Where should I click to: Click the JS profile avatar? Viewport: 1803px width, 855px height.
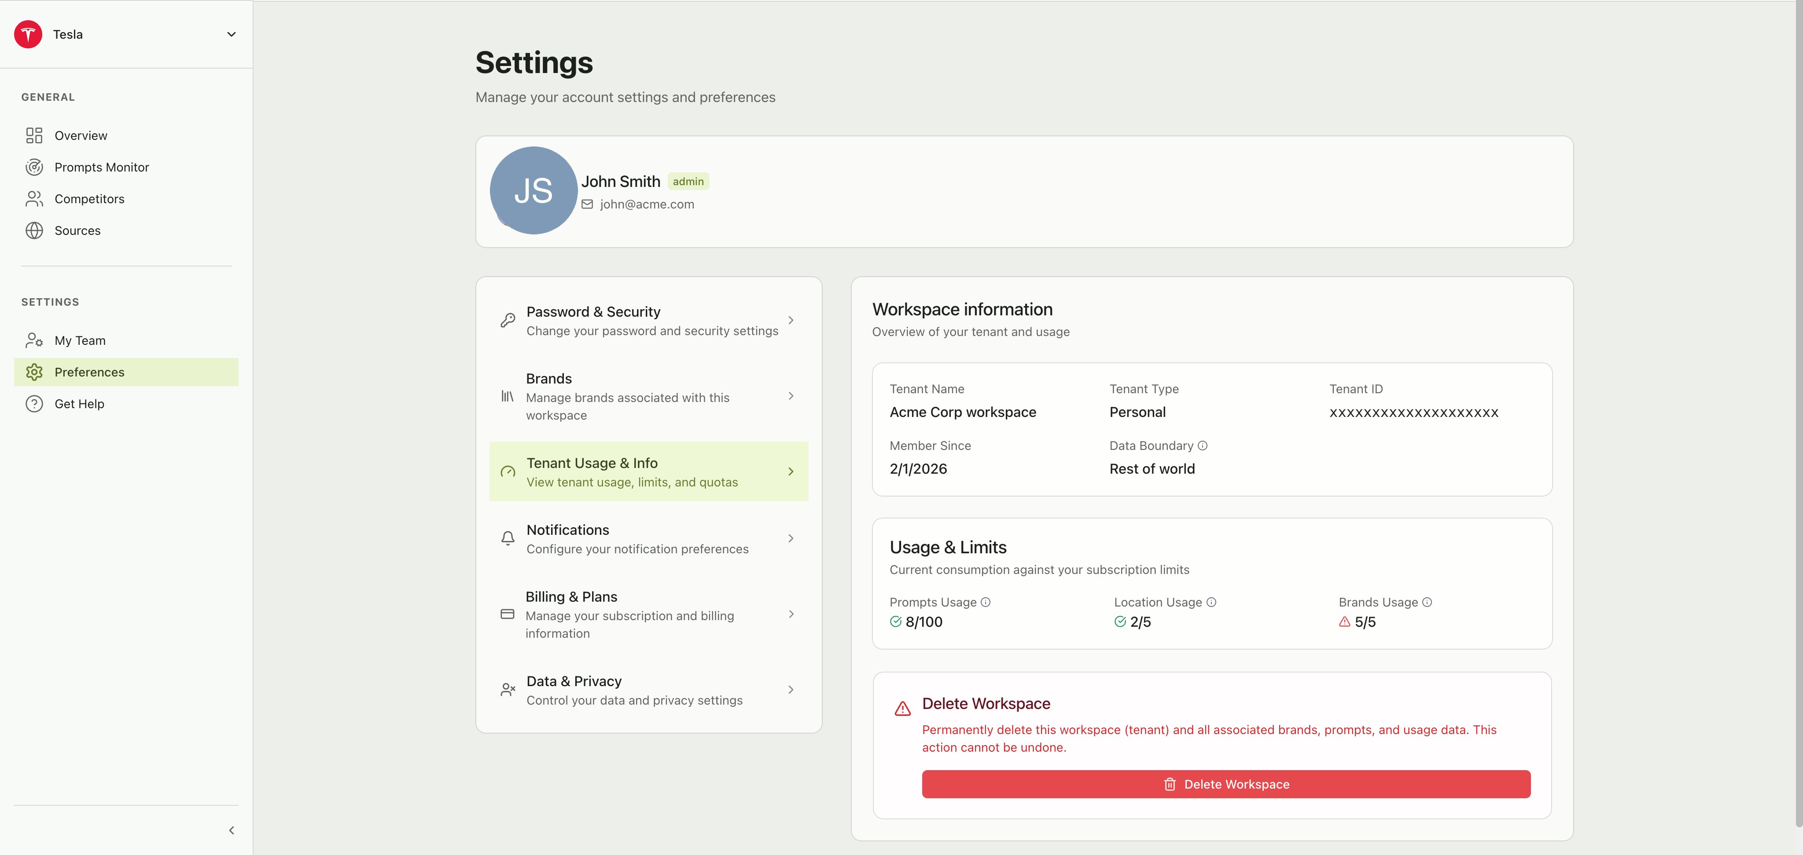[534, 190]
